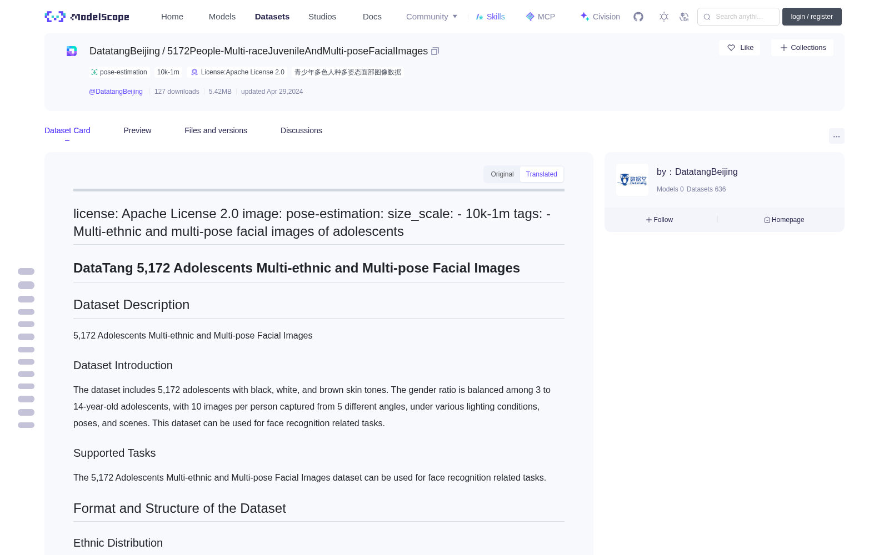This screenshot has height=555, width=889.
Task: Click the Chinese tag 青少年多色人种多姿态面部图像数据
Action: [348, 72]
